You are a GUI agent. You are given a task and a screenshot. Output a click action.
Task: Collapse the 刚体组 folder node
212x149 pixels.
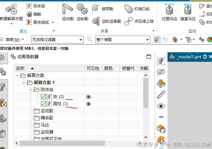click(30, 90)
